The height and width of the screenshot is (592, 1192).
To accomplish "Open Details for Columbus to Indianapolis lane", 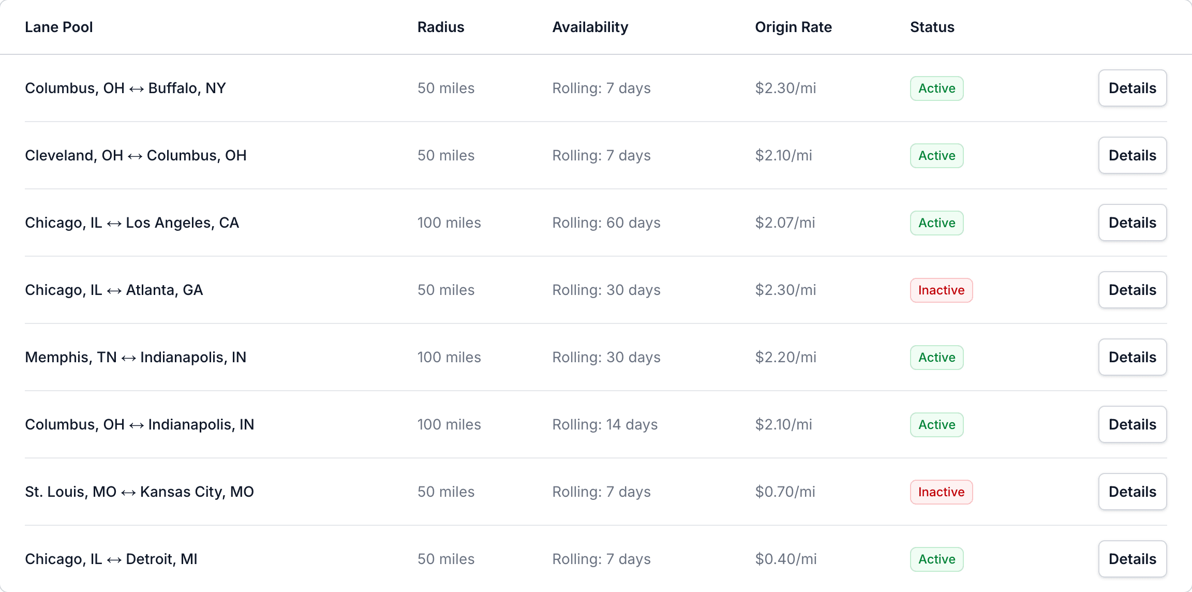I will (1133, 424).
